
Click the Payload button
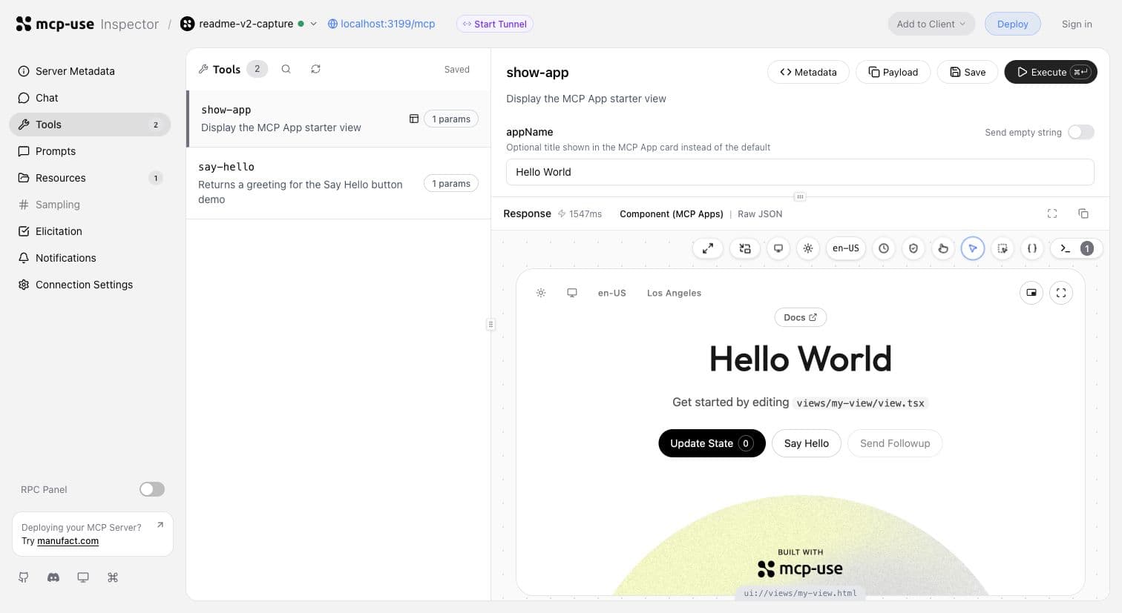tap(893, 72)
